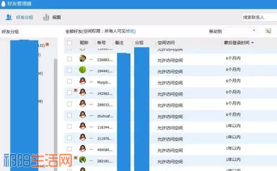Check the box for account 288033...
Image resolution: width=277 pixels, height=171 pixels.
[x=69, y=104]
